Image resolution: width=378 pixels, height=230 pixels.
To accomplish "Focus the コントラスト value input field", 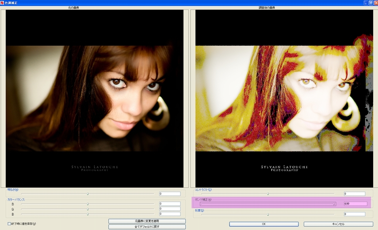I will point(355,193).
